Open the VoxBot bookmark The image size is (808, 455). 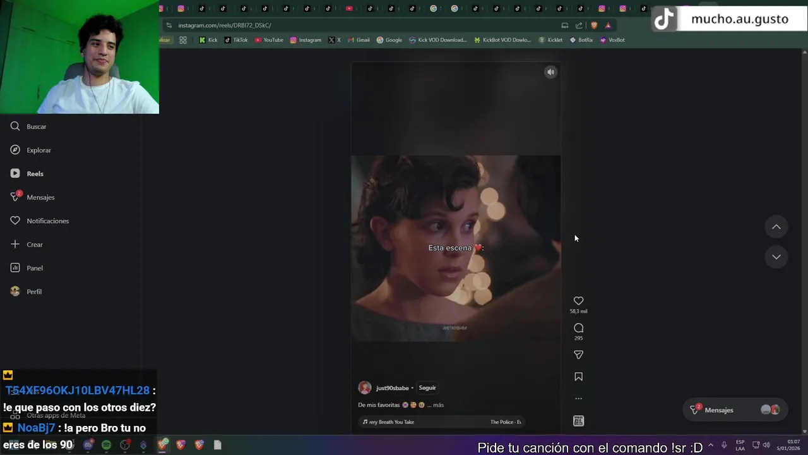tap(612, 40)
